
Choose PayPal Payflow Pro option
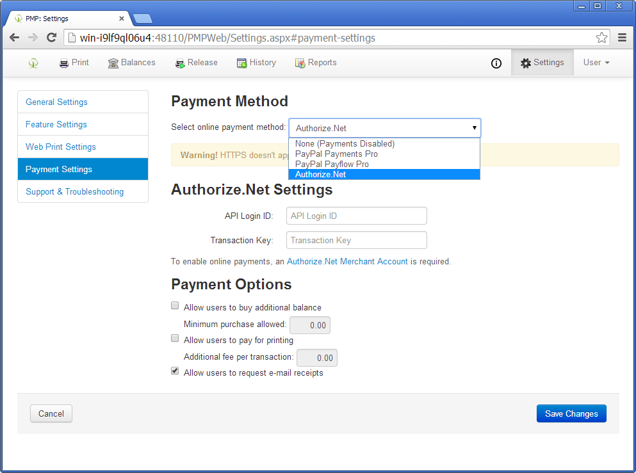(384, 164)
